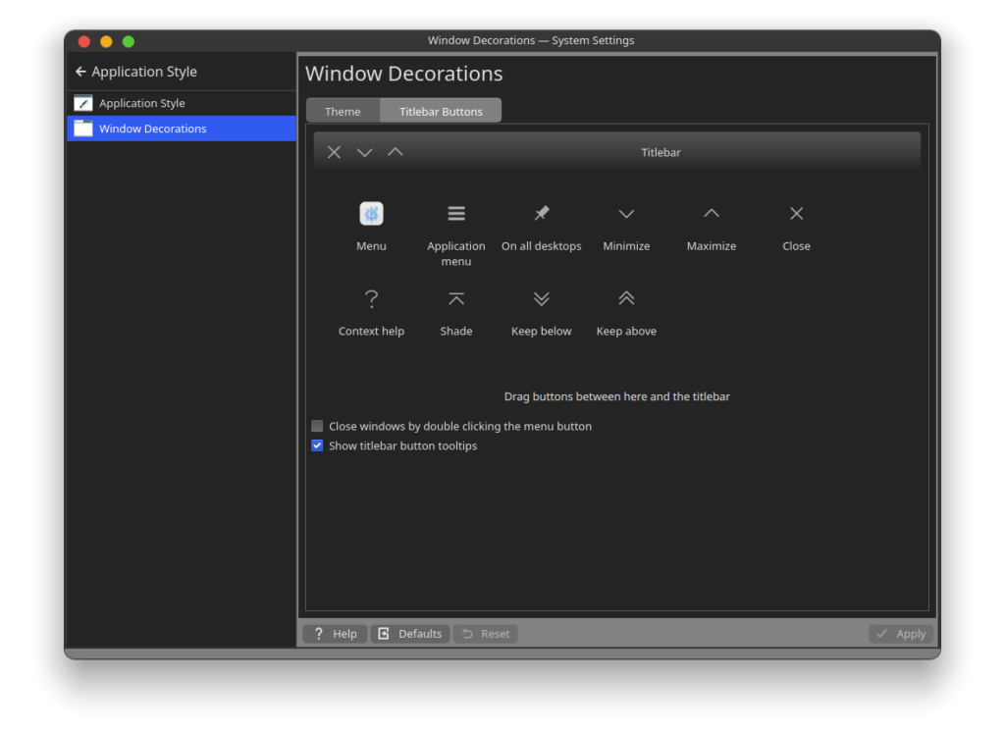Switch to the Theme tab

coord(343,111)
